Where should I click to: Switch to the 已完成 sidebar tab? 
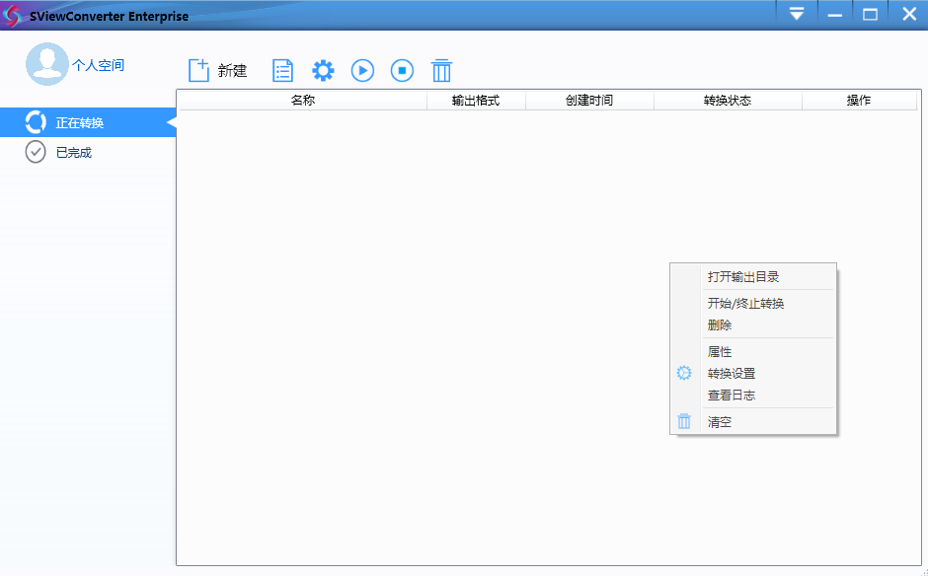[73, 152]
